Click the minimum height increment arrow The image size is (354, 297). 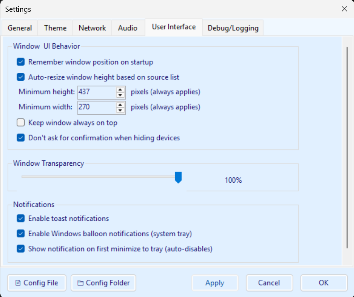tap(121, 90)
